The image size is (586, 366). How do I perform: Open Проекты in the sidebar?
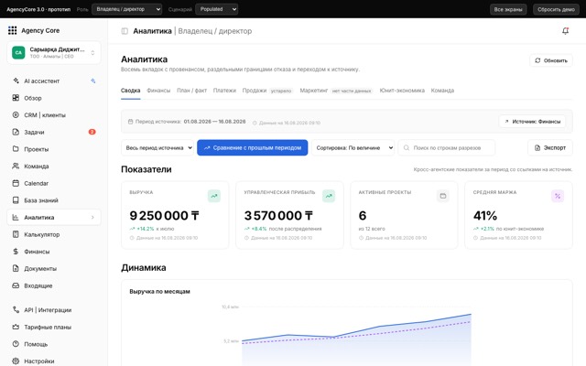[x=54, y=149]
